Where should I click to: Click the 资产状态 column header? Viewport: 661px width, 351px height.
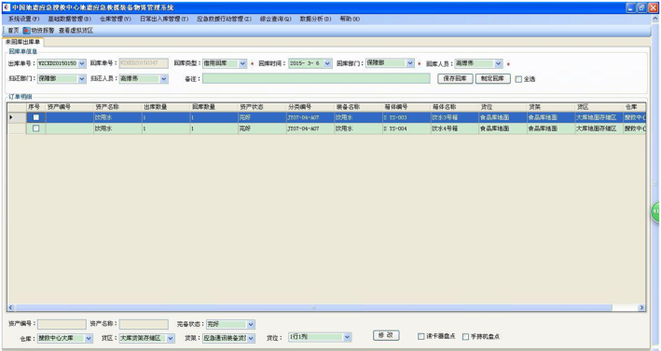(x=262, y=107)
